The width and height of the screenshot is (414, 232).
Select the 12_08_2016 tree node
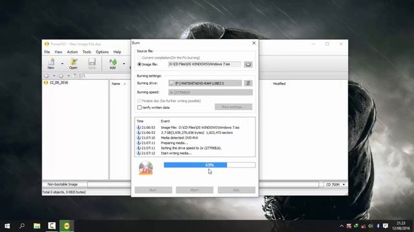[x=59, y=82]
